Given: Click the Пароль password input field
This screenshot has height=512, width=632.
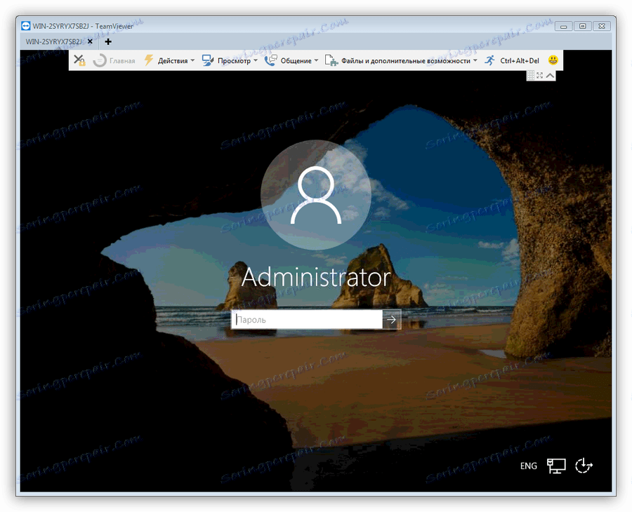Looking at the screenshot, I should (x=307, y=320).
